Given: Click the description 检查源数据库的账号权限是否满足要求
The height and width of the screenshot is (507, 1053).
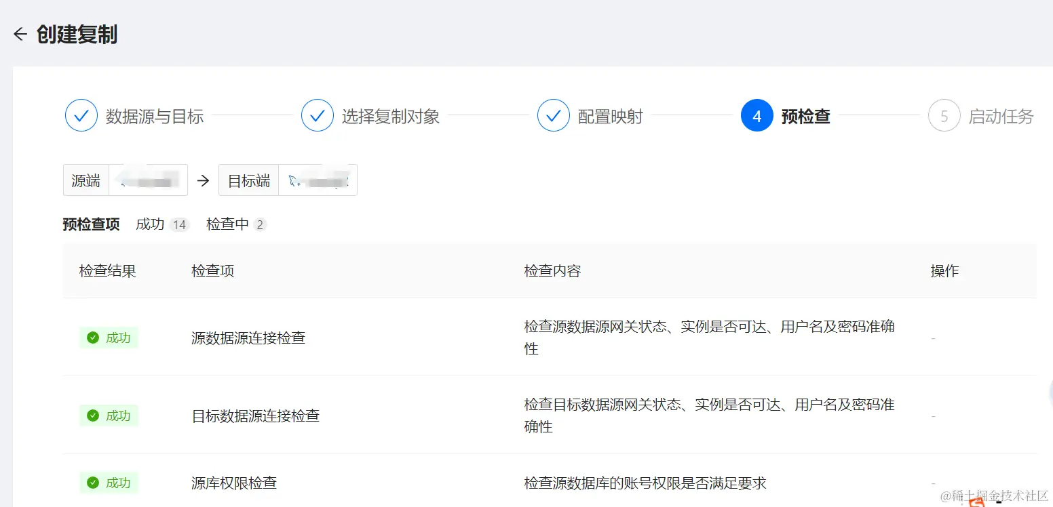Looking at the screenshot, I should click(645, 483).
